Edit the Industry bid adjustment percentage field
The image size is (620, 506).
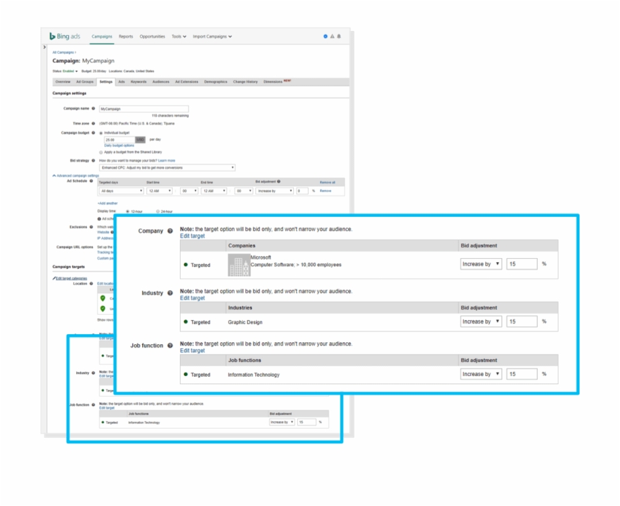(x=523, y=322)
